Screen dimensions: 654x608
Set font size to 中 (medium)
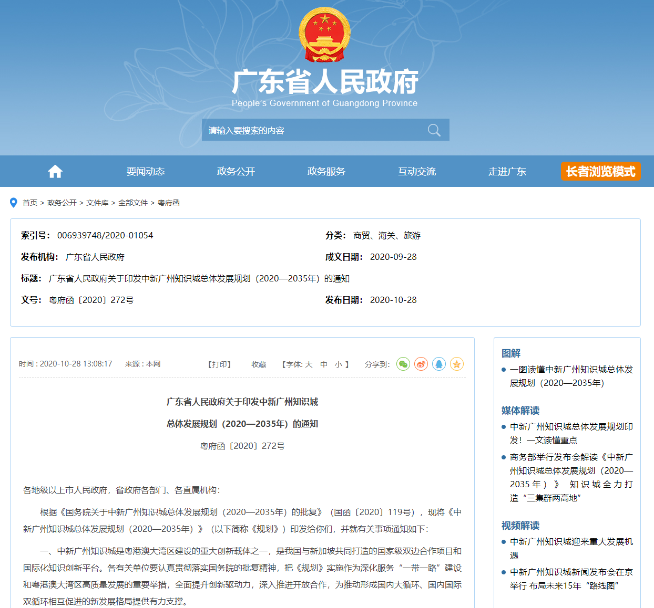[x=324, y=364]
